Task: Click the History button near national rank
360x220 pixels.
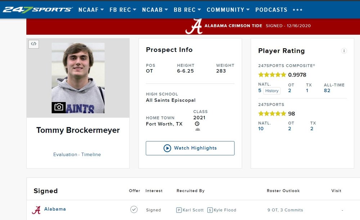Action: [x=272, y=91]
